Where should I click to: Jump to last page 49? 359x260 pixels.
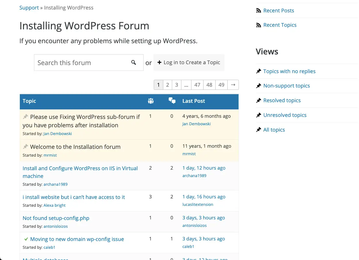pyautogui.click(x=221, y=85)
